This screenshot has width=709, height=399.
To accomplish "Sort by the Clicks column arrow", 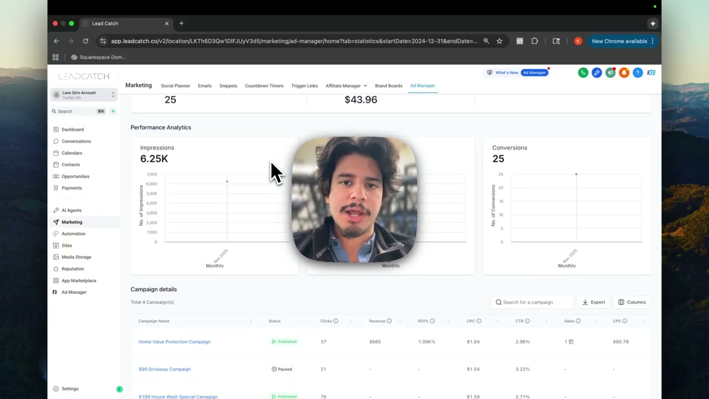I will tap(351, 321).
